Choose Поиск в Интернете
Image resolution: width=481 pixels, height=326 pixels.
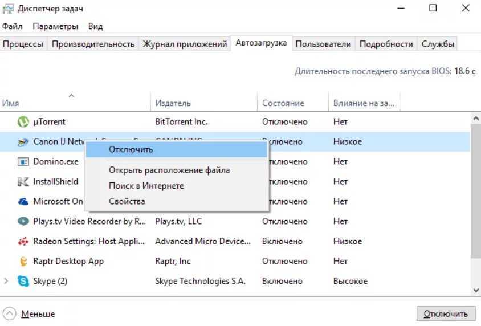[x=177, y=186]
